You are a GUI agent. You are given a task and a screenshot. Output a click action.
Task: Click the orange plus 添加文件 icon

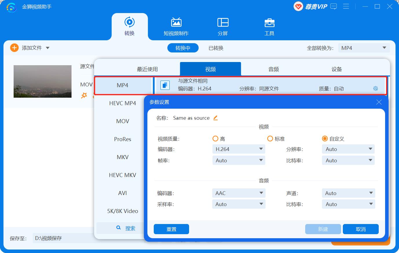[14, 48]
